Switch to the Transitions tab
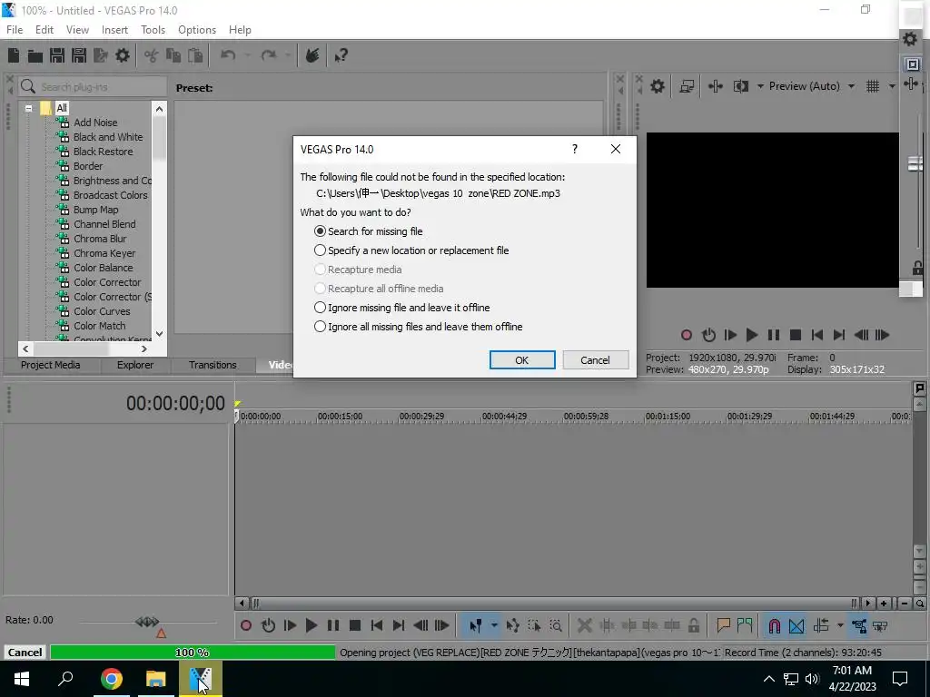Image resolution: width=930 pixels, height=697 pixels. click(x=213, y=365)
